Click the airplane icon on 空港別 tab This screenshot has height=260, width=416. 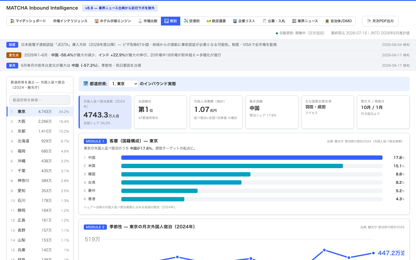point(186,21)
